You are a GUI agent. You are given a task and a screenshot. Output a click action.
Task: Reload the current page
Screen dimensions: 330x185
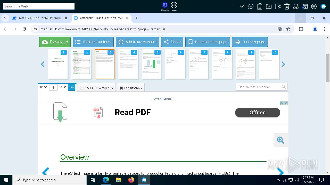[24, 29]
